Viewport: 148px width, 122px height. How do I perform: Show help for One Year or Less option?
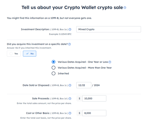coord(110,62)
